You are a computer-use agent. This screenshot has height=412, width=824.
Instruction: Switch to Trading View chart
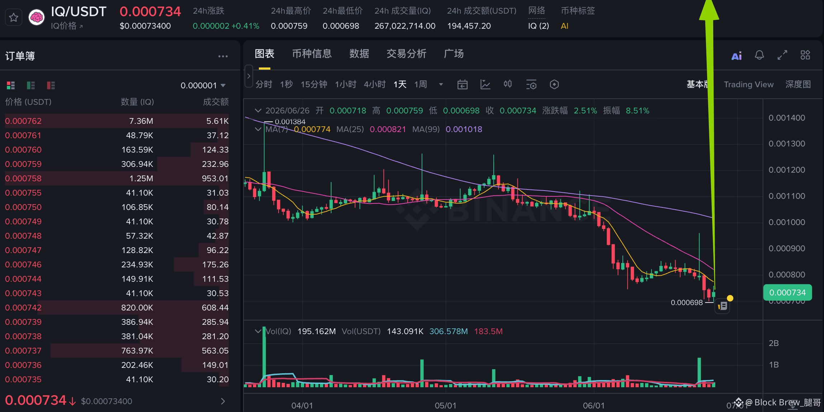pos(749,84)
